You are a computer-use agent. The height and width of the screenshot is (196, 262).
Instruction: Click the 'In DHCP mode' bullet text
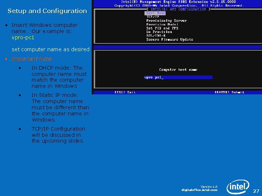59,77
